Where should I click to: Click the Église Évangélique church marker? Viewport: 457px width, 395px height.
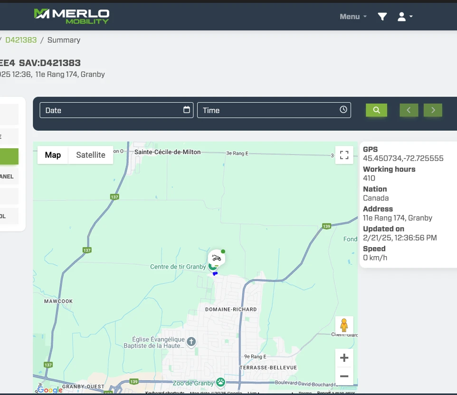[x=191, y=342]
